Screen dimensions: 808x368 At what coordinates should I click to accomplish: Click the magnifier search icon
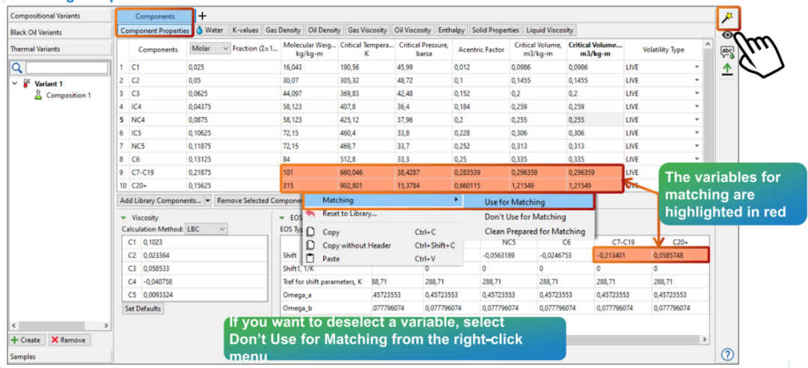point(17,67)
